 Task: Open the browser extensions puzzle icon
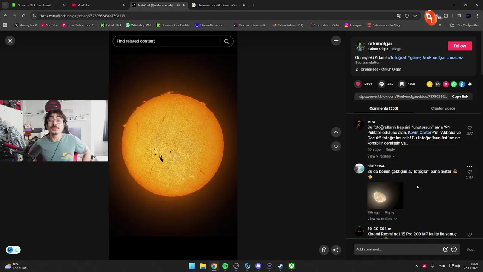[446, 16]
